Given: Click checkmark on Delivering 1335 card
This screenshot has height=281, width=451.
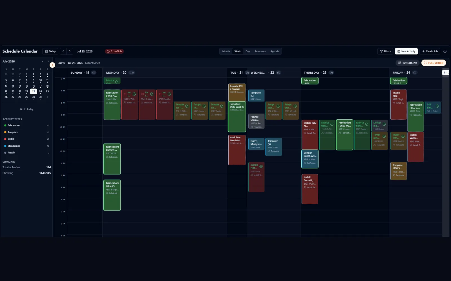Looking at the screenshot, I should (384, 124).
